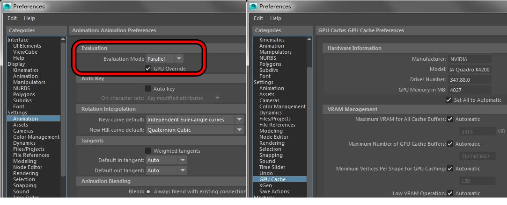Select UI Elements category in left window

point(27,46)
